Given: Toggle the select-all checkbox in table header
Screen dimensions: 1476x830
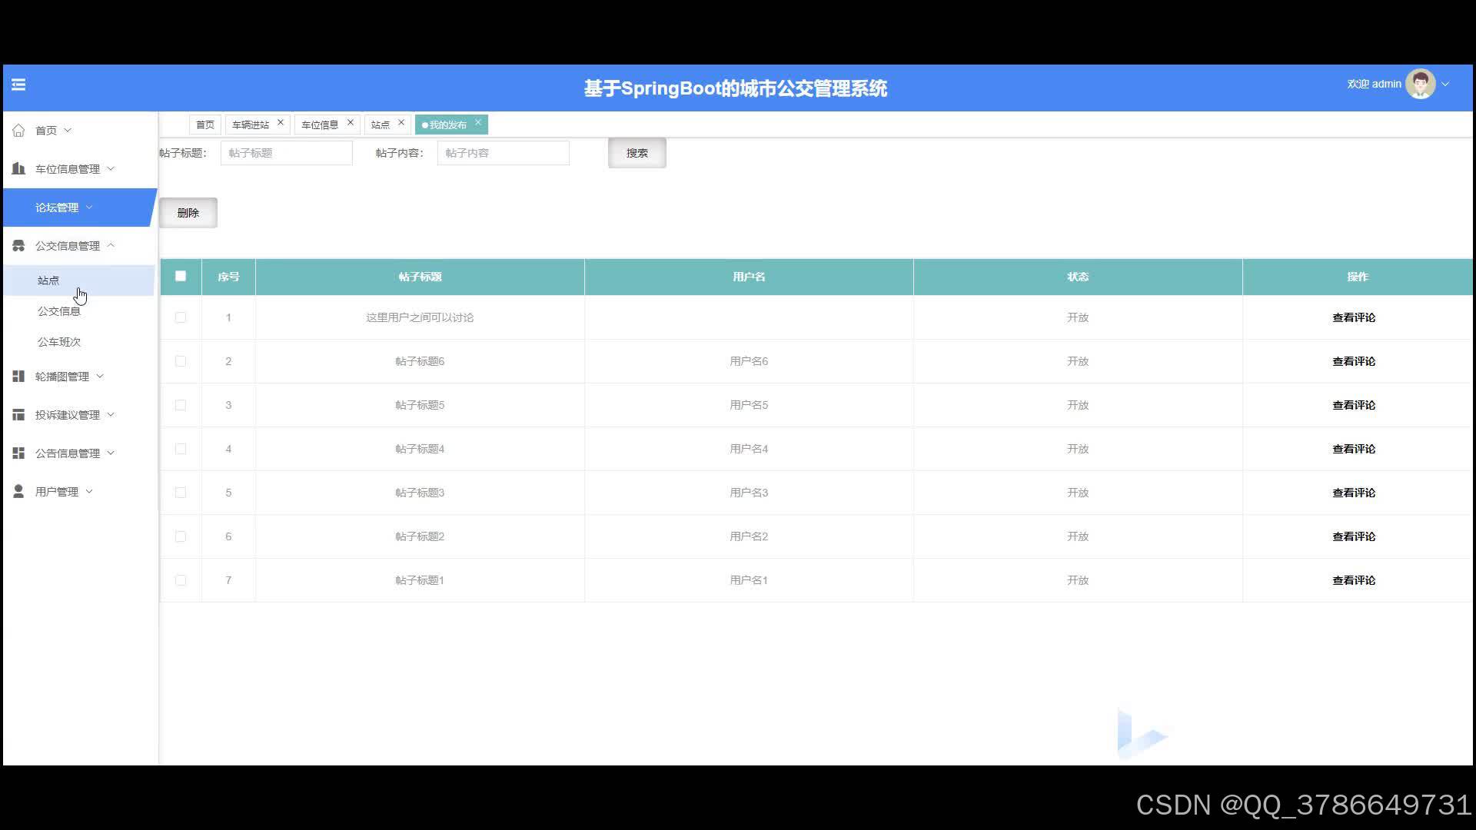Looking at the screenshot, I should click(x=181, y=277).
